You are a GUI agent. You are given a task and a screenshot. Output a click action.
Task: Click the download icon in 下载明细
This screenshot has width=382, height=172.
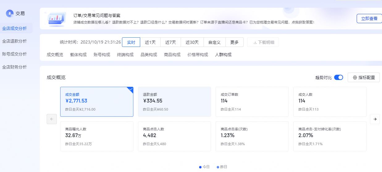coord(255,42)
